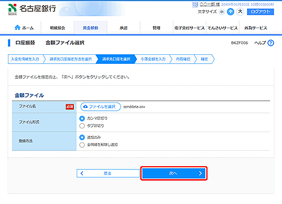Click the home icon in navigation
This screenshot has height=204, width=282.
click(x=17, y=28)
